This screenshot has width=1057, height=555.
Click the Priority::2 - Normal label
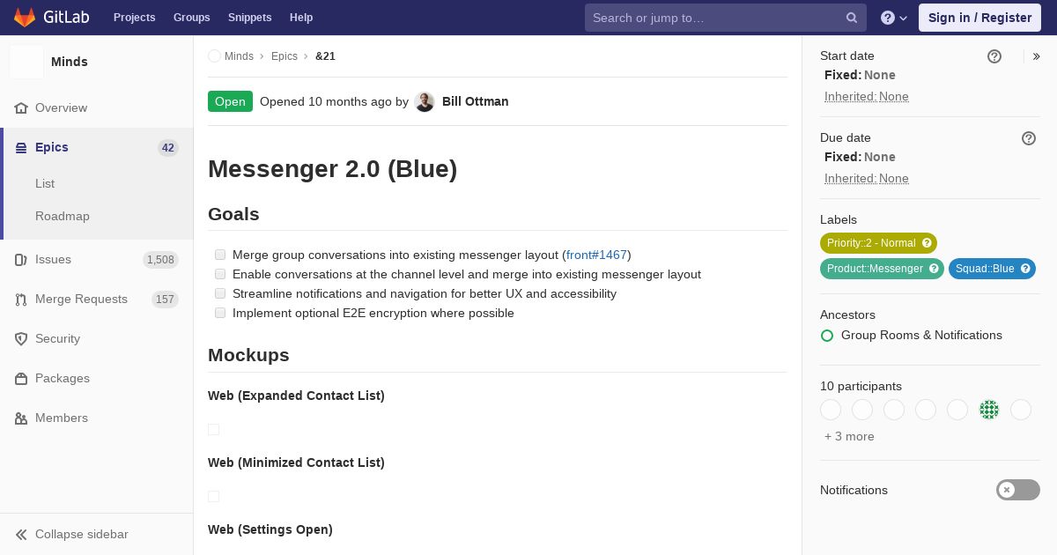coord(878,243)
